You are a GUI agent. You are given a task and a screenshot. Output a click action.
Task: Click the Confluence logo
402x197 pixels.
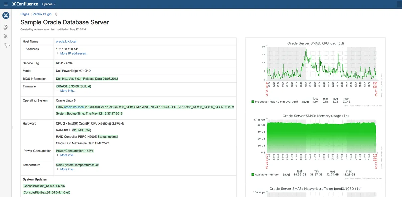[x=25, y=4]
